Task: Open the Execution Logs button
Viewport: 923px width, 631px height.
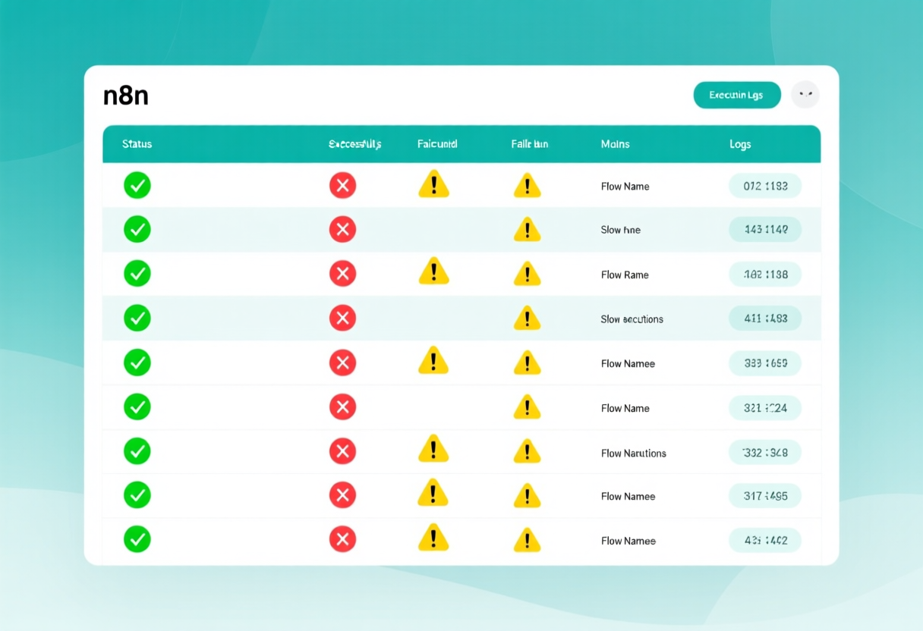Action: [x=737, y=95]
